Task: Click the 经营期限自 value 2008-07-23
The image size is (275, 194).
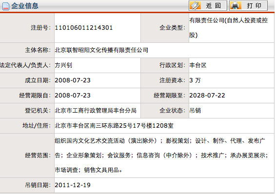Action: coord(73,96)
